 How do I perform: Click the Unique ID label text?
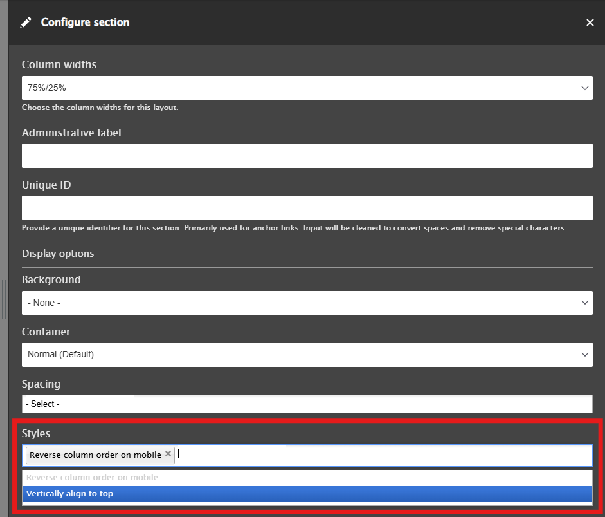pyautogui.click(x=46, y=185)
